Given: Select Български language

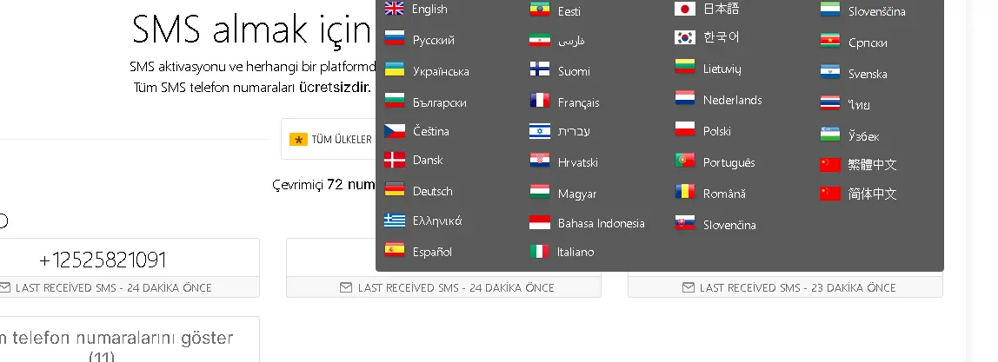Looking at the screenshot, I should coord(439,102).
